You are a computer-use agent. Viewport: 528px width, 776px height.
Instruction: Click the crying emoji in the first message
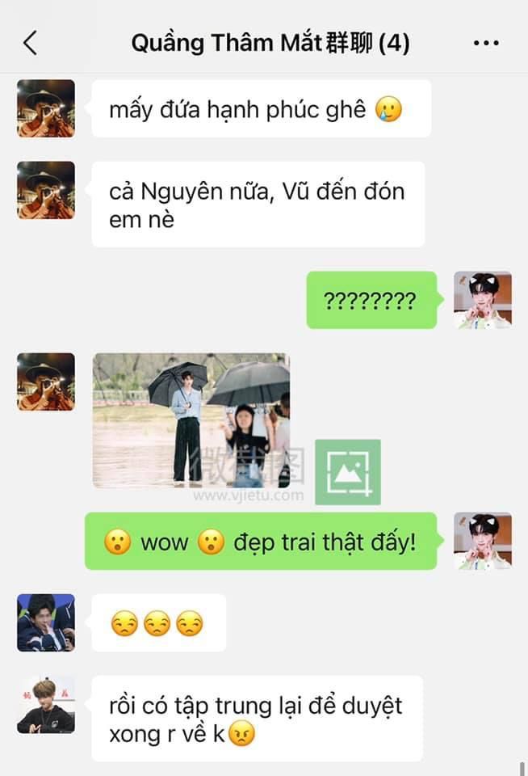coord(388,109)
